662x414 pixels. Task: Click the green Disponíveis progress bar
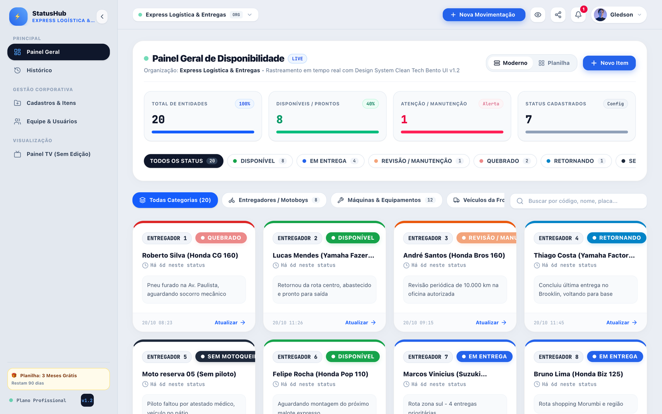[327, 132]
